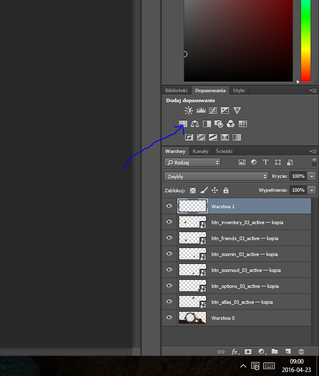Add an Invert adjustment layer
Viewport: 319px width, 376px height.
point(189,137)
